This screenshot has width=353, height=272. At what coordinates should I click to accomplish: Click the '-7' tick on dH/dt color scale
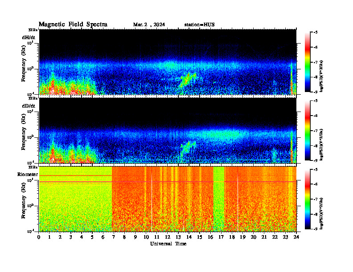316,62
